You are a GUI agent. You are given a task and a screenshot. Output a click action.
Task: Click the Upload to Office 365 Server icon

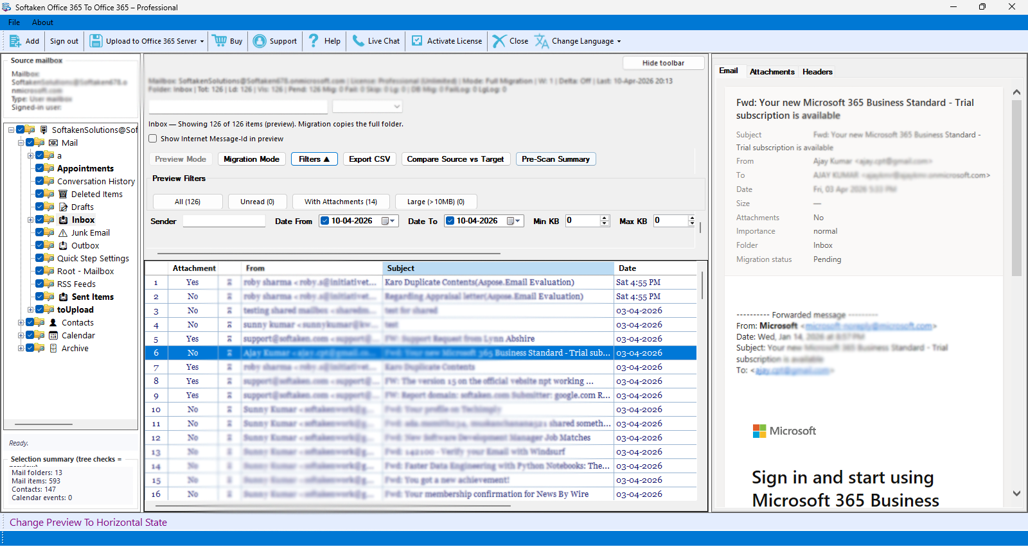pyautogui.click(x=96, y=41)
